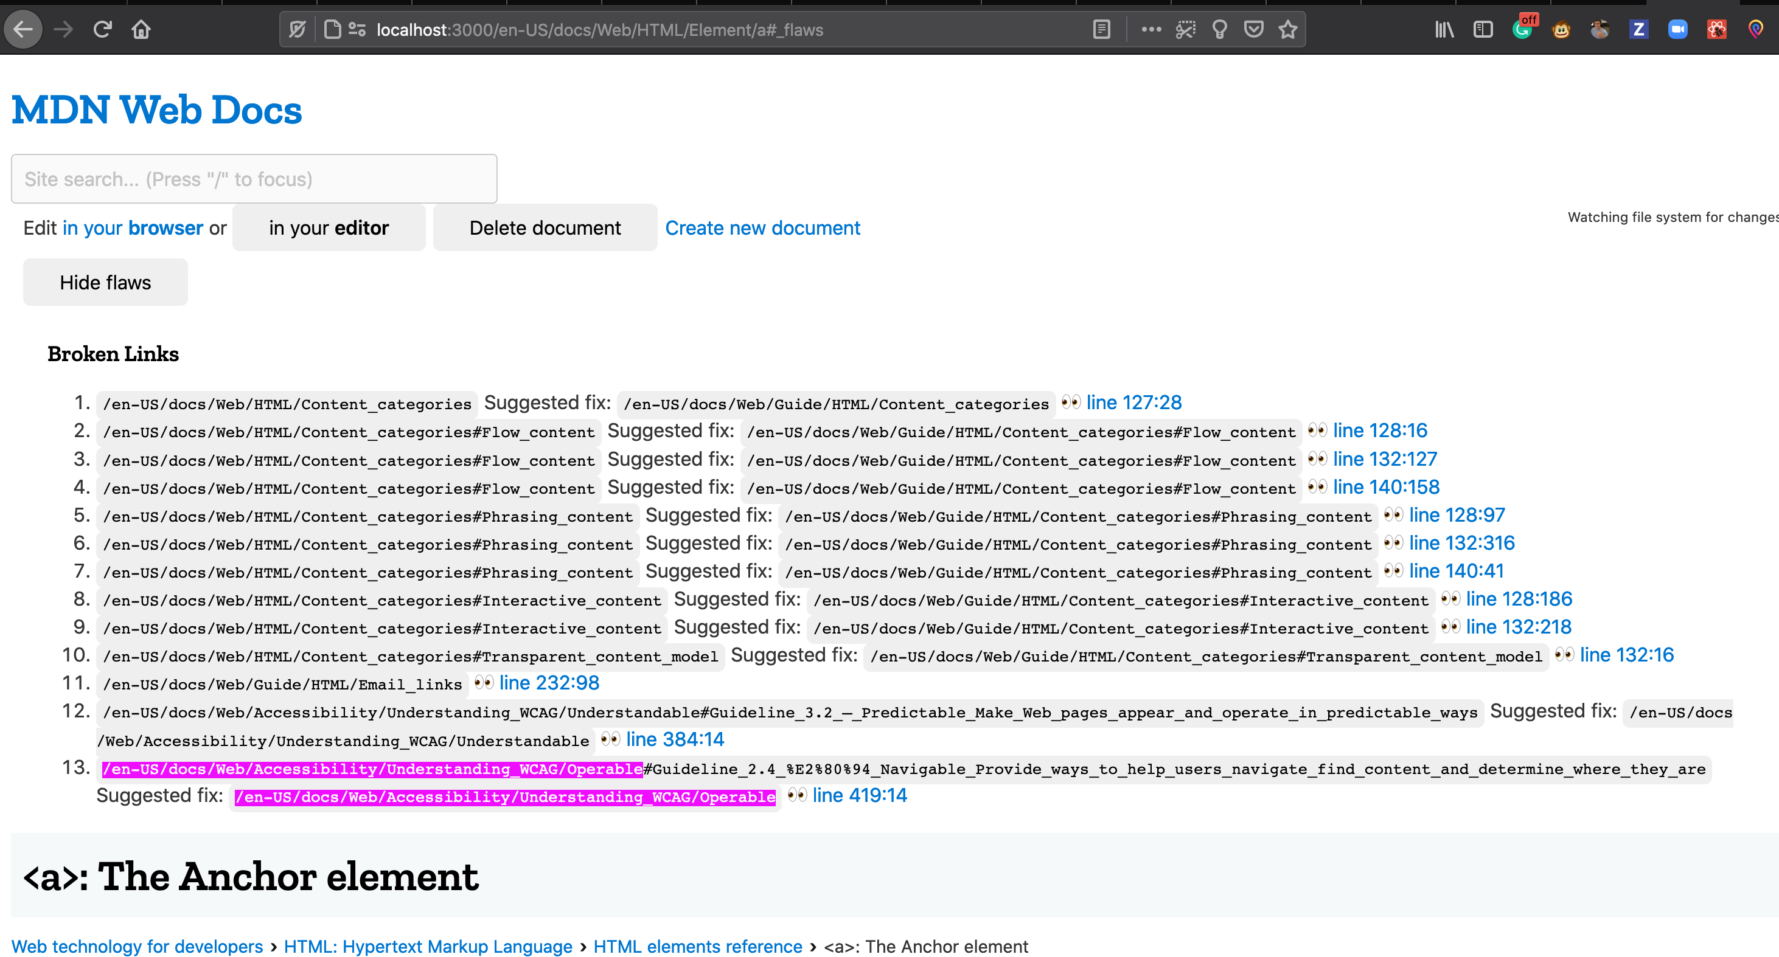Open site permissions icon in address bar
The image size is (1779, 957).
tap(357, 30)
